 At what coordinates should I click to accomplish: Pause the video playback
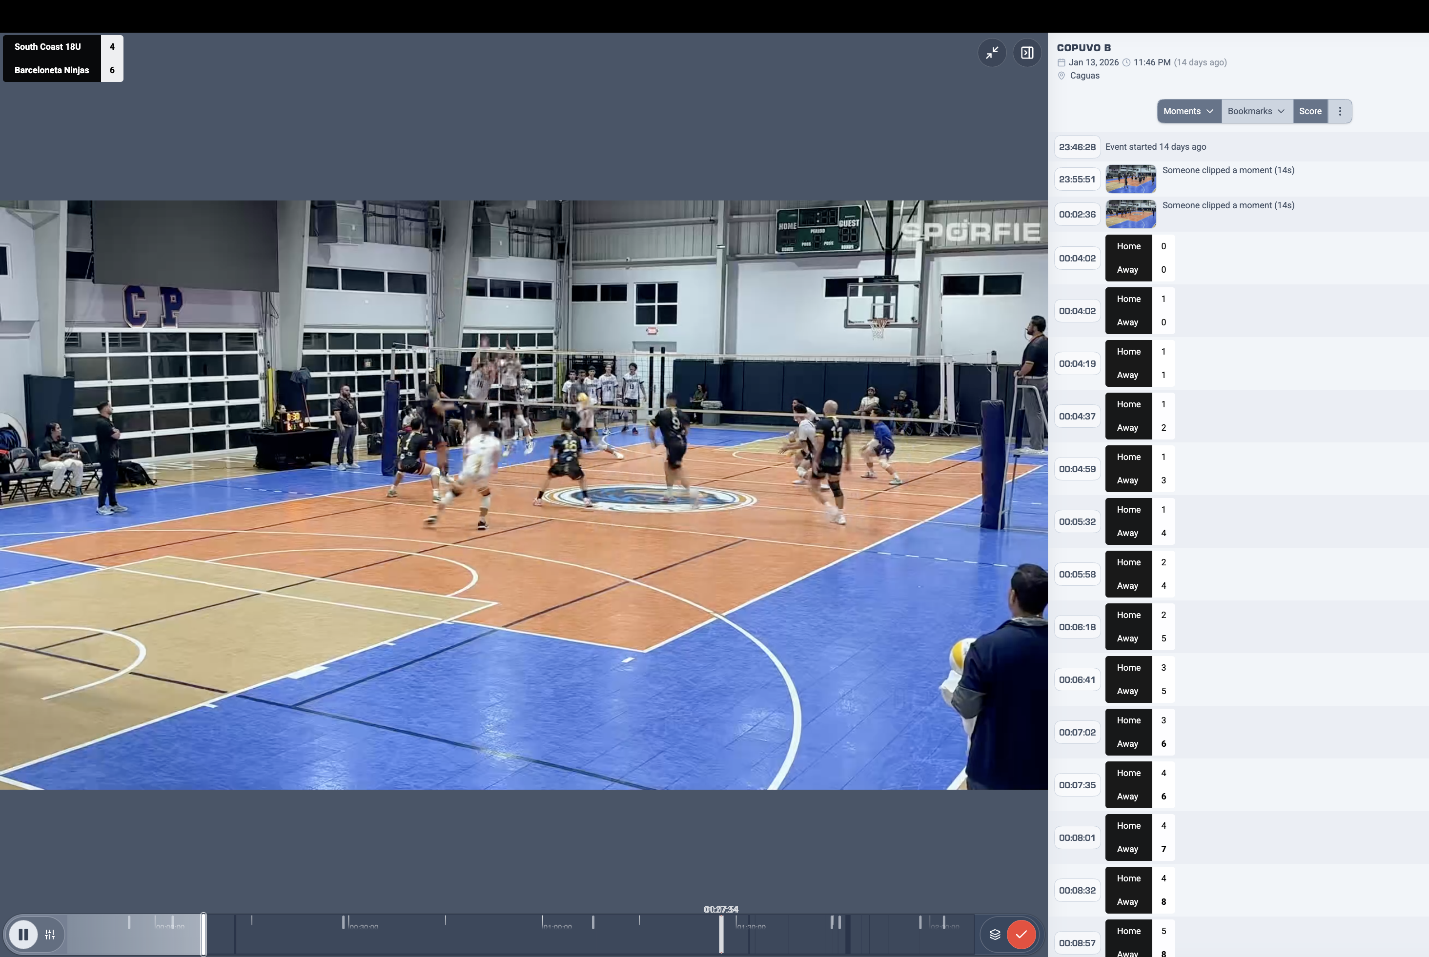point(23,934)
